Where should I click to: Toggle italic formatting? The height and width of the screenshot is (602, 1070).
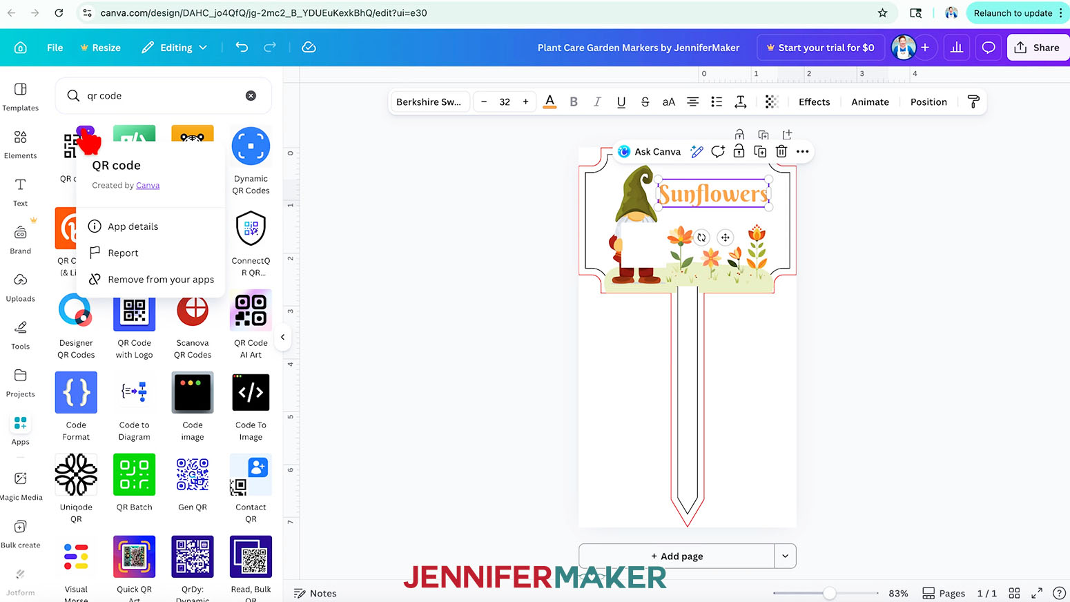tap(597, 101)
